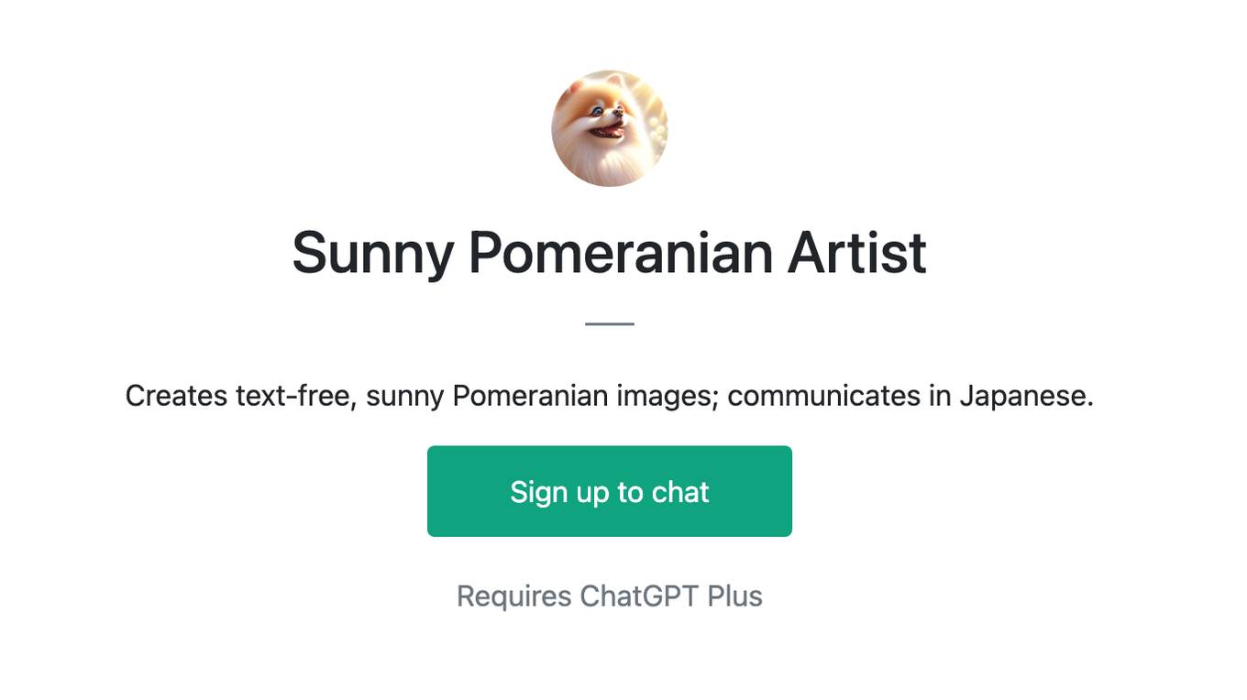Click the GPT description sentence

tap(610, 396)
